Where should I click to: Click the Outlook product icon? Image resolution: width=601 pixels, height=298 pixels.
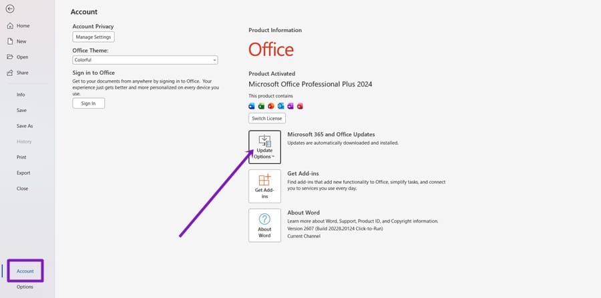[x=281, y=106]
